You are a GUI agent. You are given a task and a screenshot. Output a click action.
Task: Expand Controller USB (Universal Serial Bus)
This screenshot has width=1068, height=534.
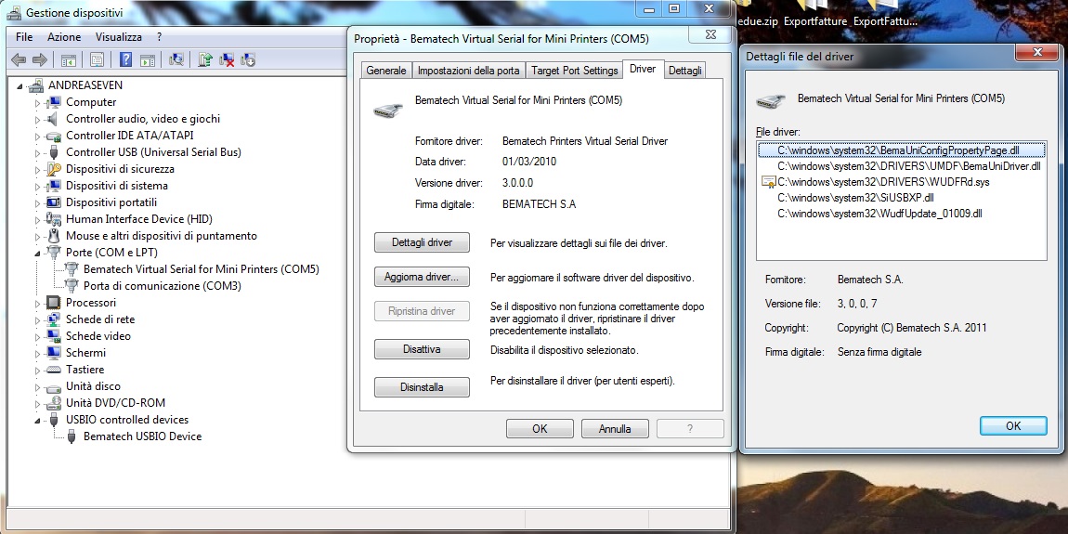pyautogui.click(x=38, y=152)
